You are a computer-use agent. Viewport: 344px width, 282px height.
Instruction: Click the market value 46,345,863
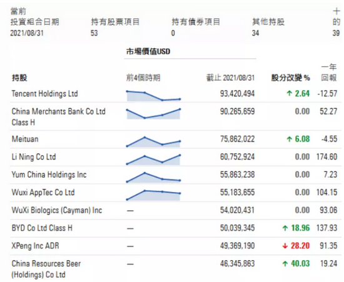click(x=238, y=263)
